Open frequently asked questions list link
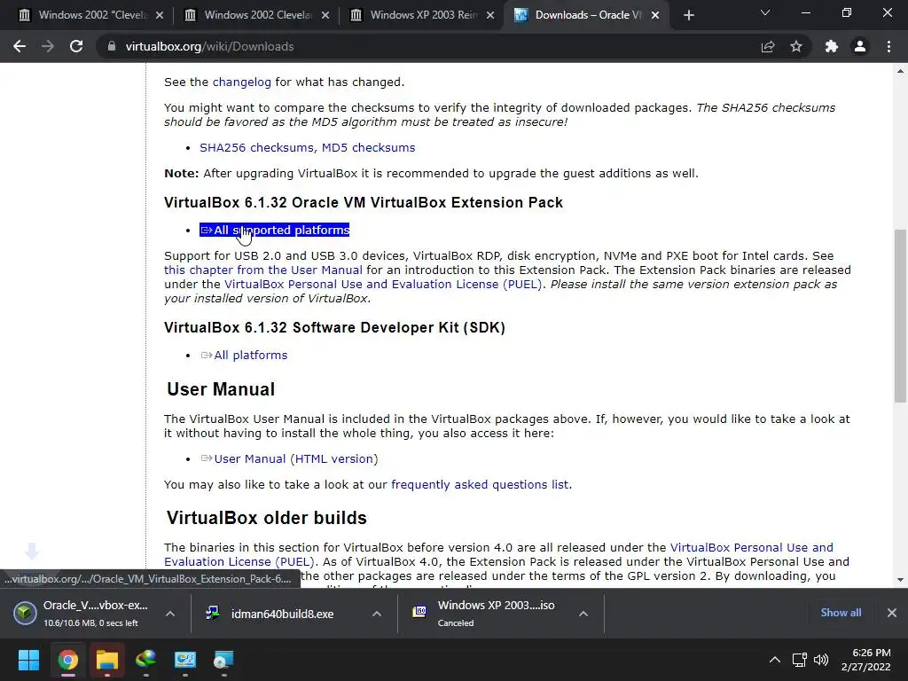908x681 pixels. (480, 485)
